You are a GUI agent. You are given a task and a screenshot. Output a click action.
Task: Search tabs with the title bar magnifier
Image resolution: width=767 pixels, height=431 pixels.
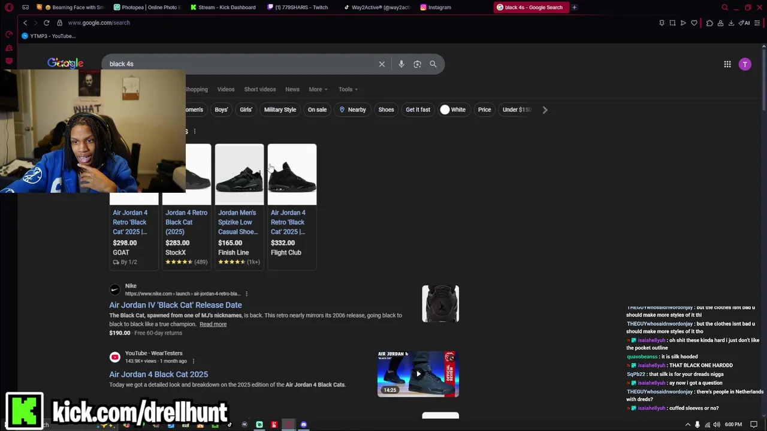point(724,7)
